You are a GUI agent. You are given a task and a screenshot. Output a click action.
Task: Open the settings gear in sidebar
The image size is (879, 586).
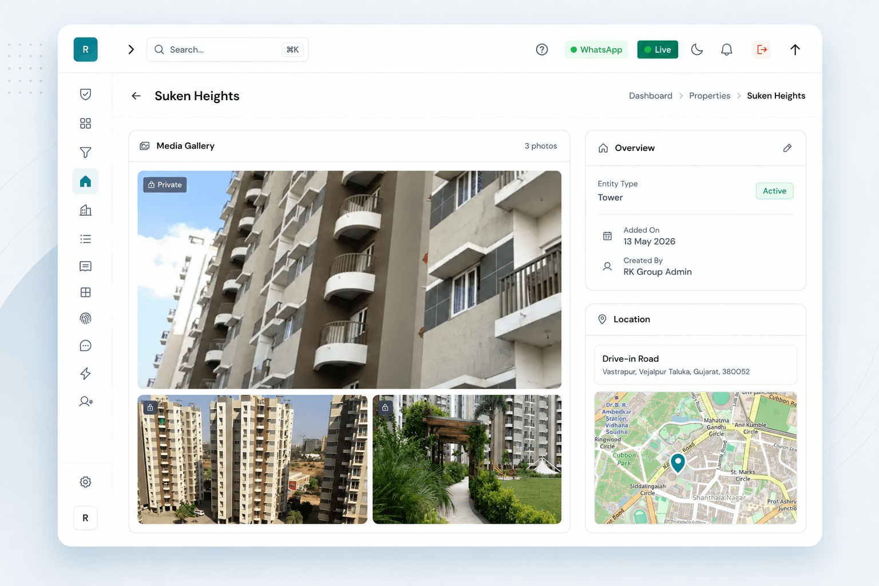click(x=85, y=482)
